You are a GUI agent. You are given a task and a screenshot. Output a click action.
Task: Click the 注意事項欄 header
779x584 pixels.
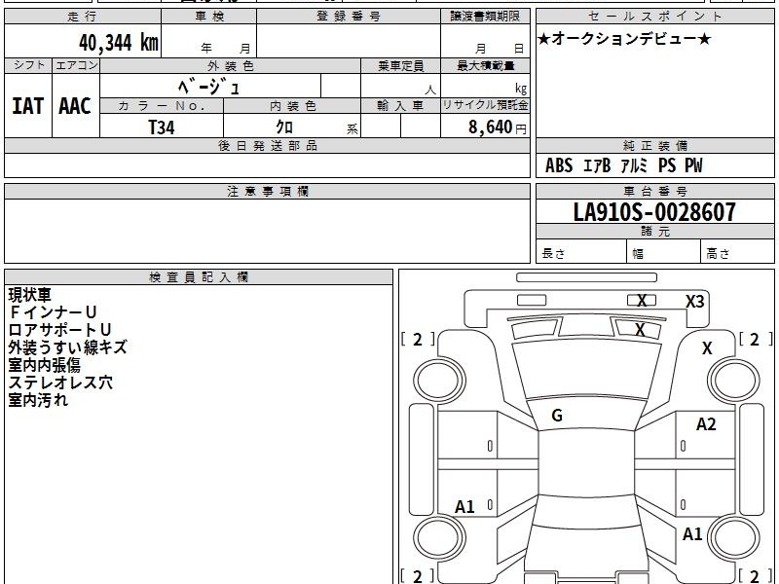[267, 191]
